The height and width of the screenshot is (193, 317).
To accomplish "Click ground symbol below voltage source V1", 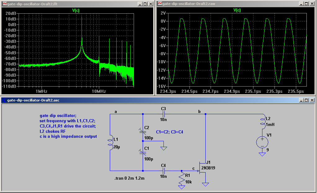I will [262, 155].
